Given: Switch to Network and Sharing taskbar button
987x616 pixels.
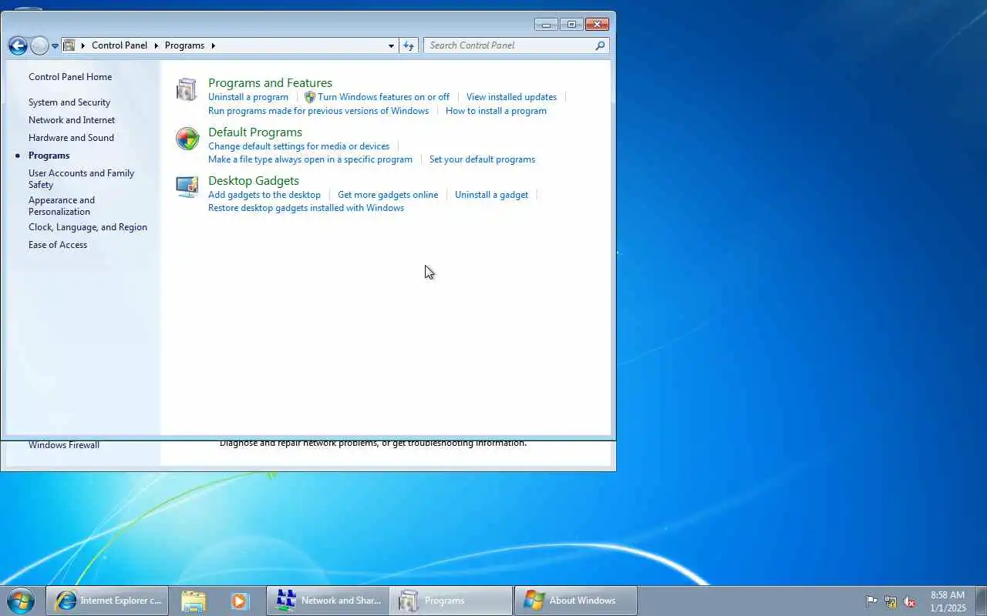Looking at the screenshot, I should [x=328, y=601].
